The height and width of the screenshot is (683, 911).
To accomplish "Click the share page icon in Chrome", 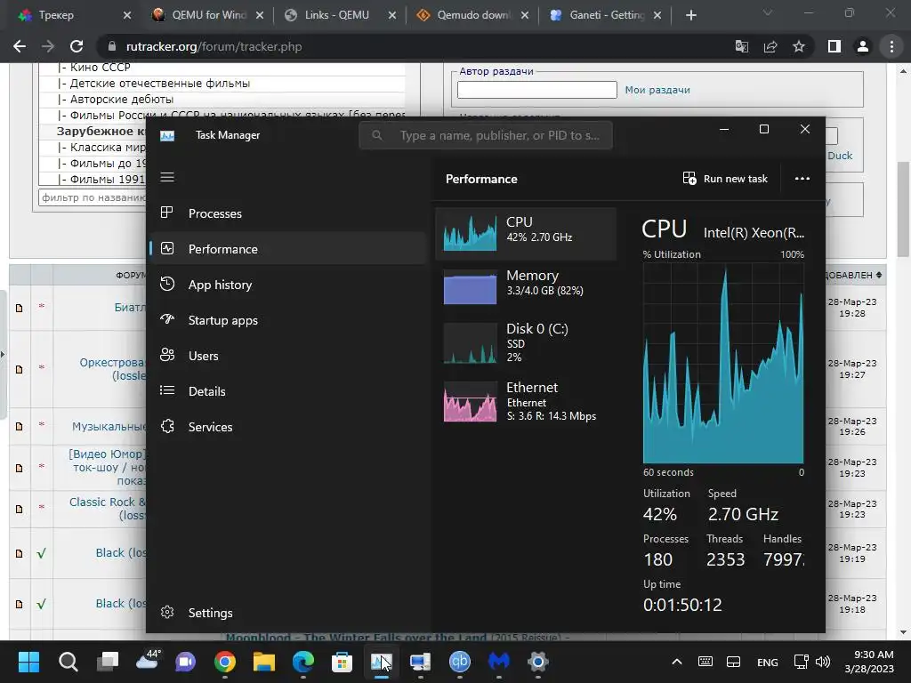I will point(770,46).
